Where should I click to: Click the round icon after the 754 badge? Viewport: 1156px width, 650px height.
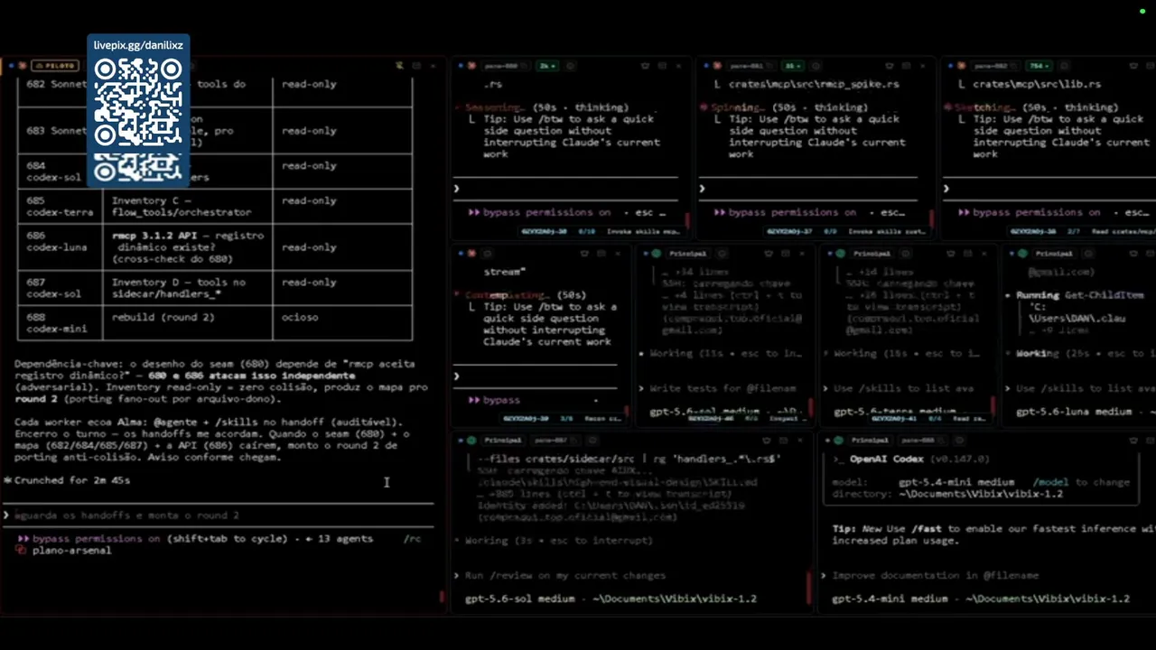tap(1064, 66)
